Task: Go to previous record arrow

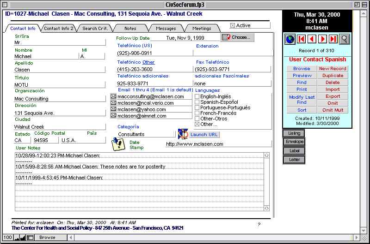Action: point(312,39)
